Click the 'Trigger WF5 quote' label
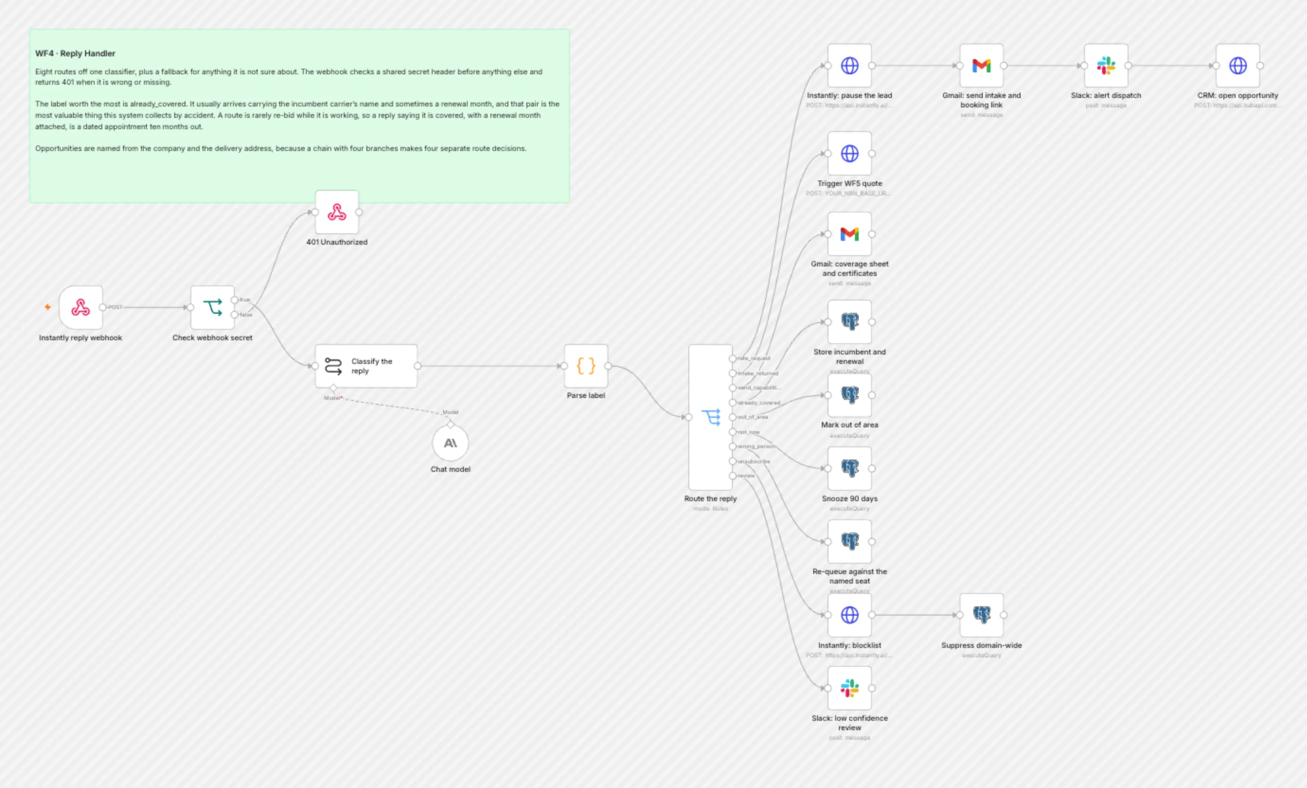The image size is (1307, 788). 850,184
